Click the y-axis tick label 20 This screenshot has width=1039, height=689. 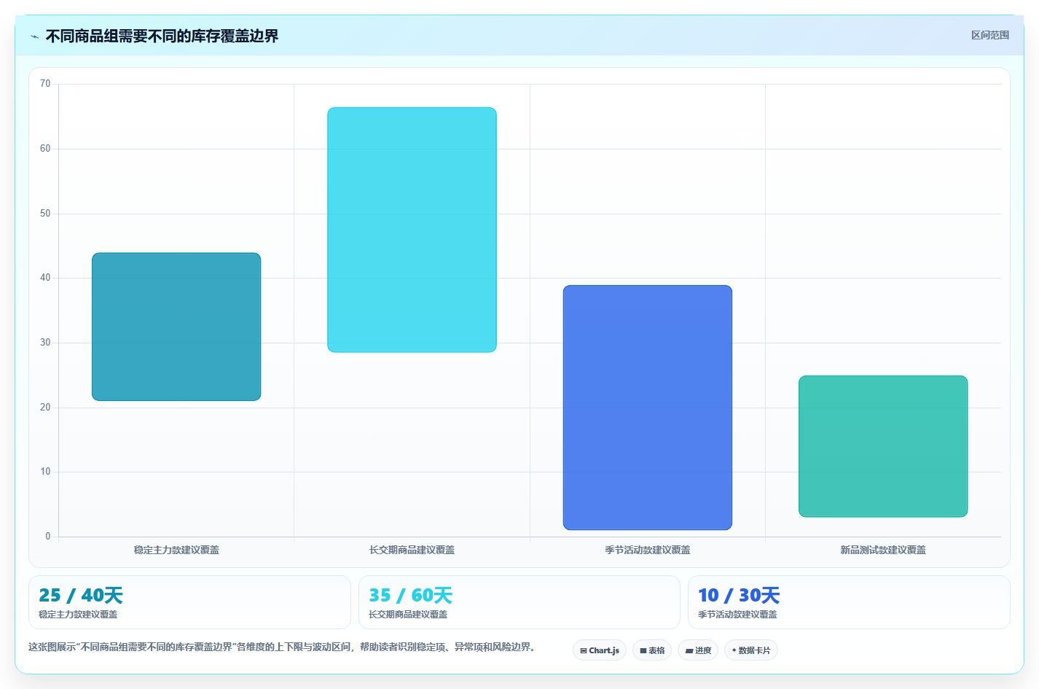[45, 408]
